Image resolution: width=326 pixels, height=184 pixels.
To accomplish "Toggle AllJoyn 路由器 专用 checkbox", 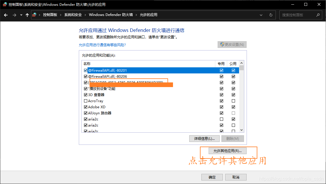I will tap(221, 113).
